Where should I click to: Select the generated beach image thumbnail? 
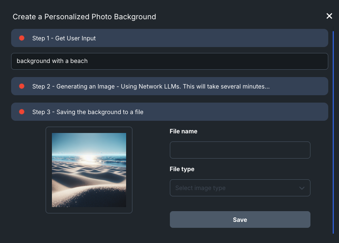89,170
